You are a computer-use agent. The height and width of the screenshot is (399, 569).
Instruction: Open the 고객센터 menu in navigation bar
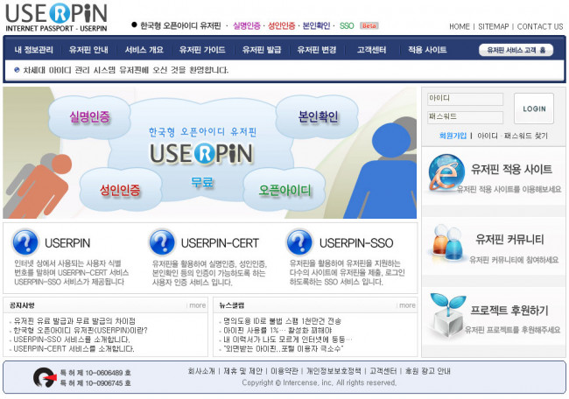tap(371, 50)
